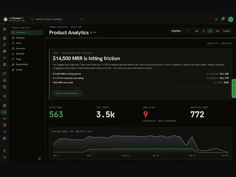The image size is (236, 177).
Task: Click the In Requests $11,970 value
Action: click(x=224, y=78)
